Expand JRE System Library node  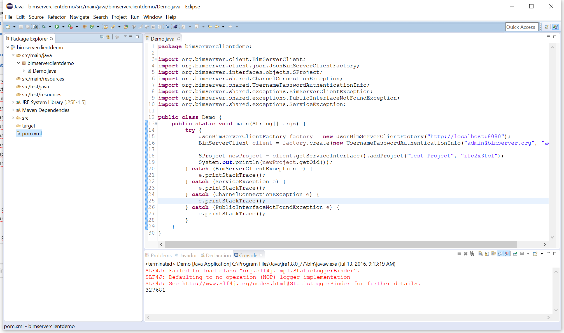[x=13, y=102]
